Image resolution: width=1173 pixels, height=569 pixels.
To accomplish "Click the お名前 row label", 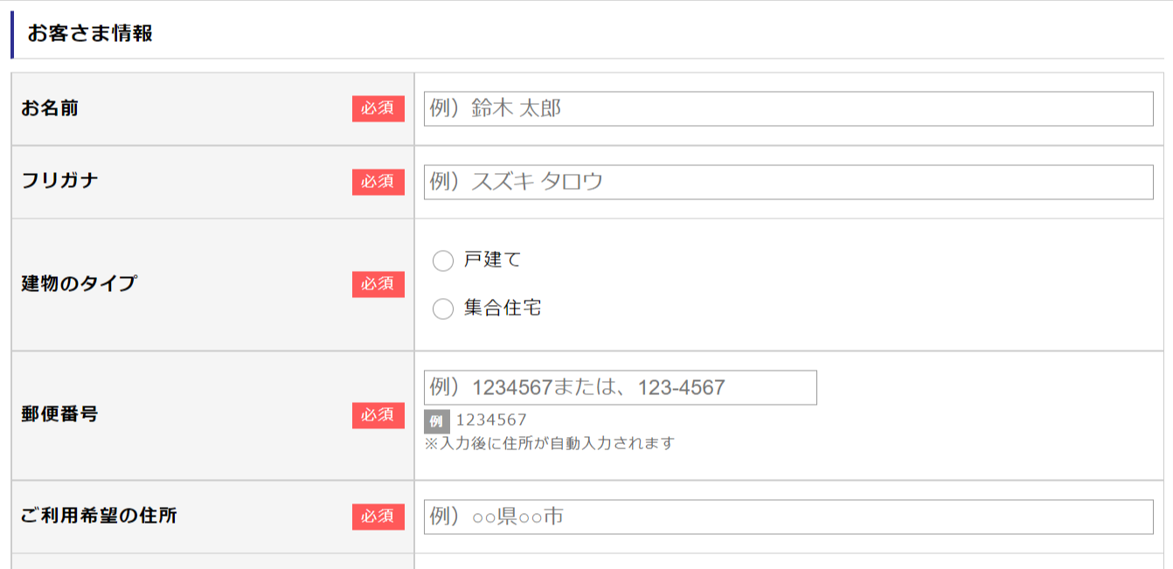I will (x=50, y=109).
